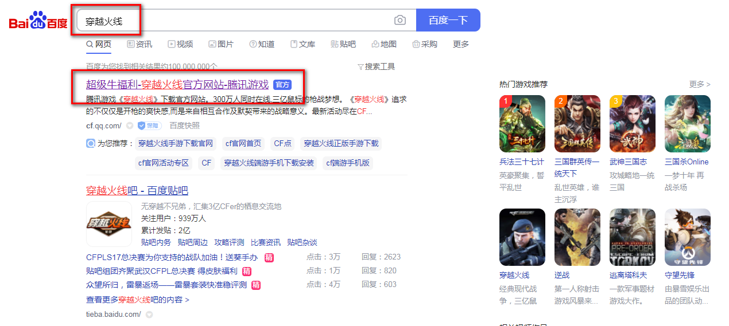
Task: Click the 为您推荐 search icon
Action: pos(91,143)
